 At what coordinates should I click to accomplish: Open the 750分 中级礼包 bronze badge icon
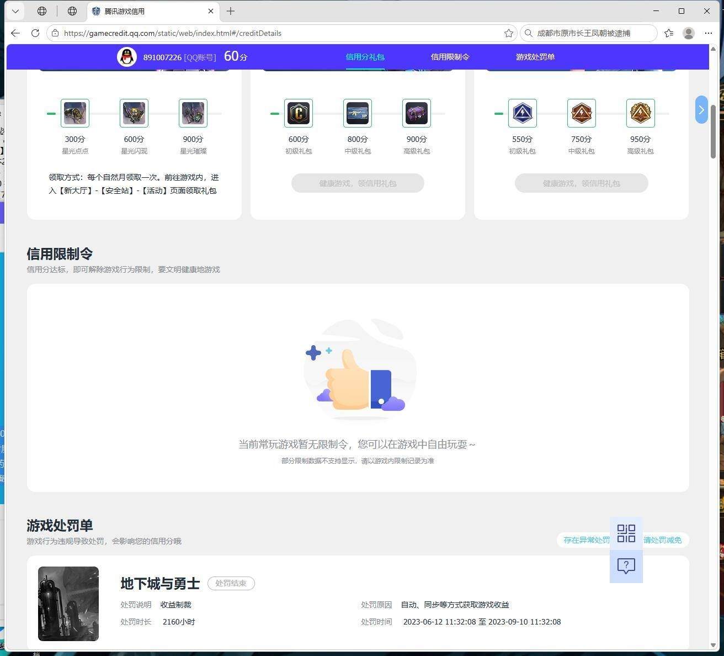tap(581, 113)
